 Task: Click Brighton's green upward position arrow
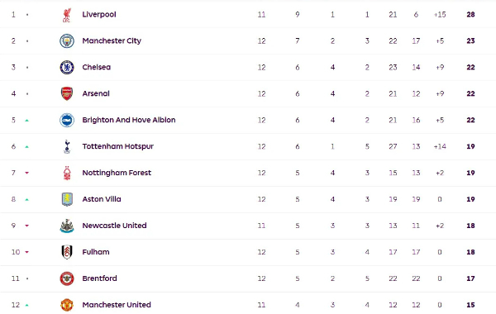point(27,120)
